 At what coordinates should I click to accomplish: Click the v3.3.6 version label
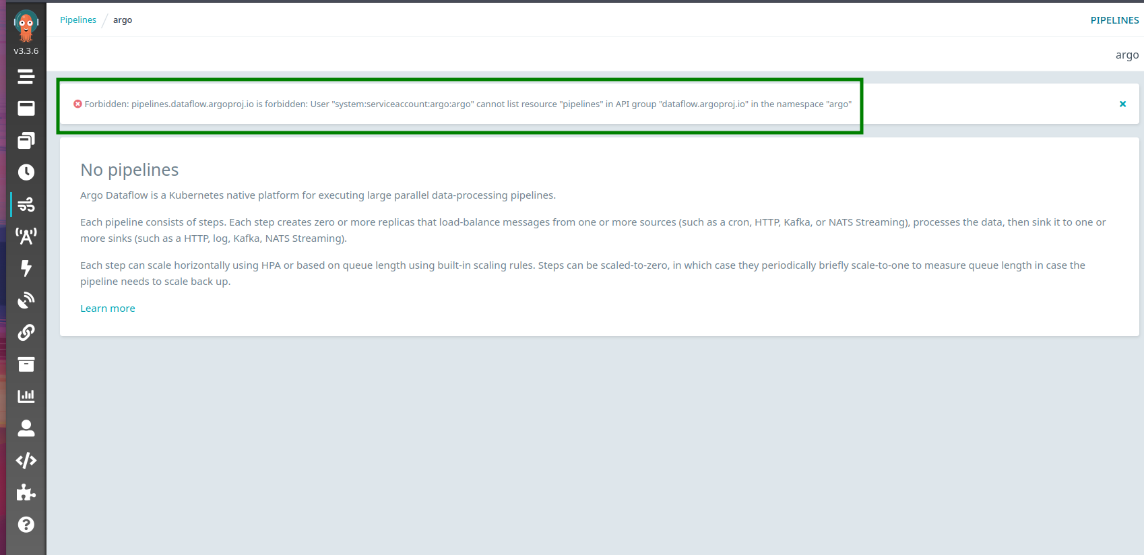[26, 51]
